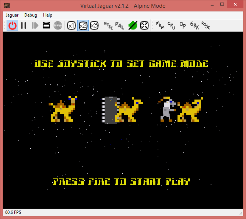Open the CPU browser window
Viewport: 246px width, 219px height.
click(171, 25)
